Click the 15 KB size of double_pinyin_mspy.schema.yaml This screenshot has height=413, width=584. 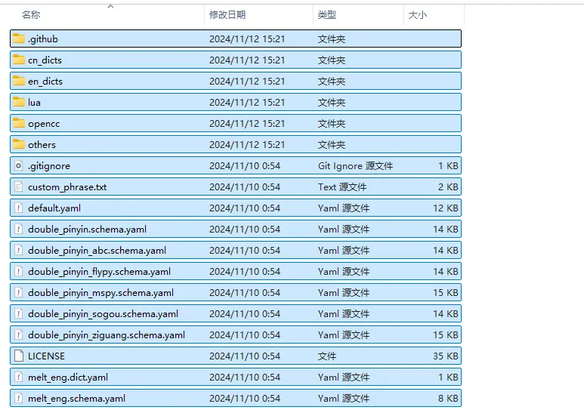[x=446, y=293]
